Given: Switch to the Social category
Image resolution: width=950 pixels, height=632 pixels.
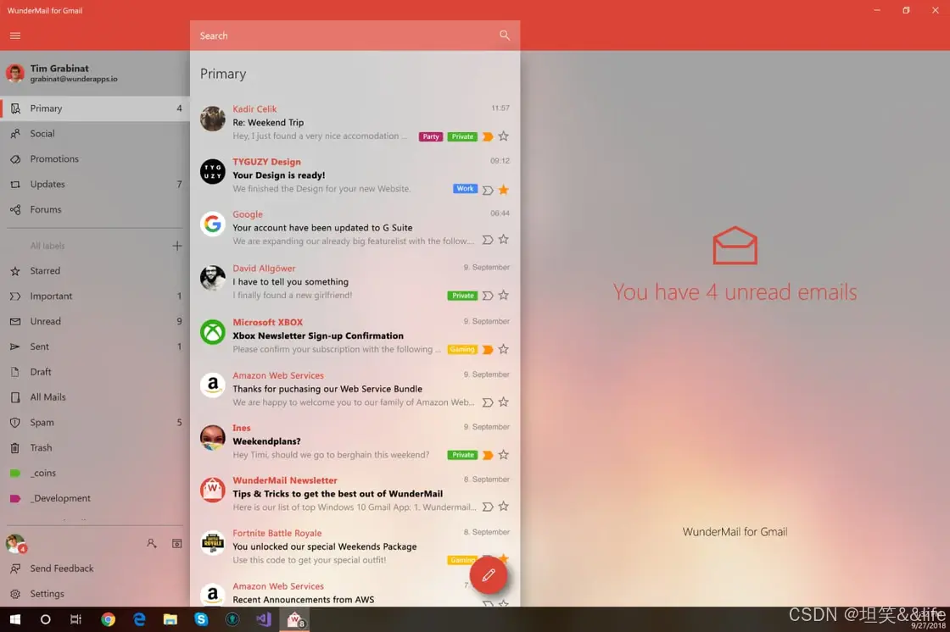Looking at the screenshot, I should (x=95, y=134).
